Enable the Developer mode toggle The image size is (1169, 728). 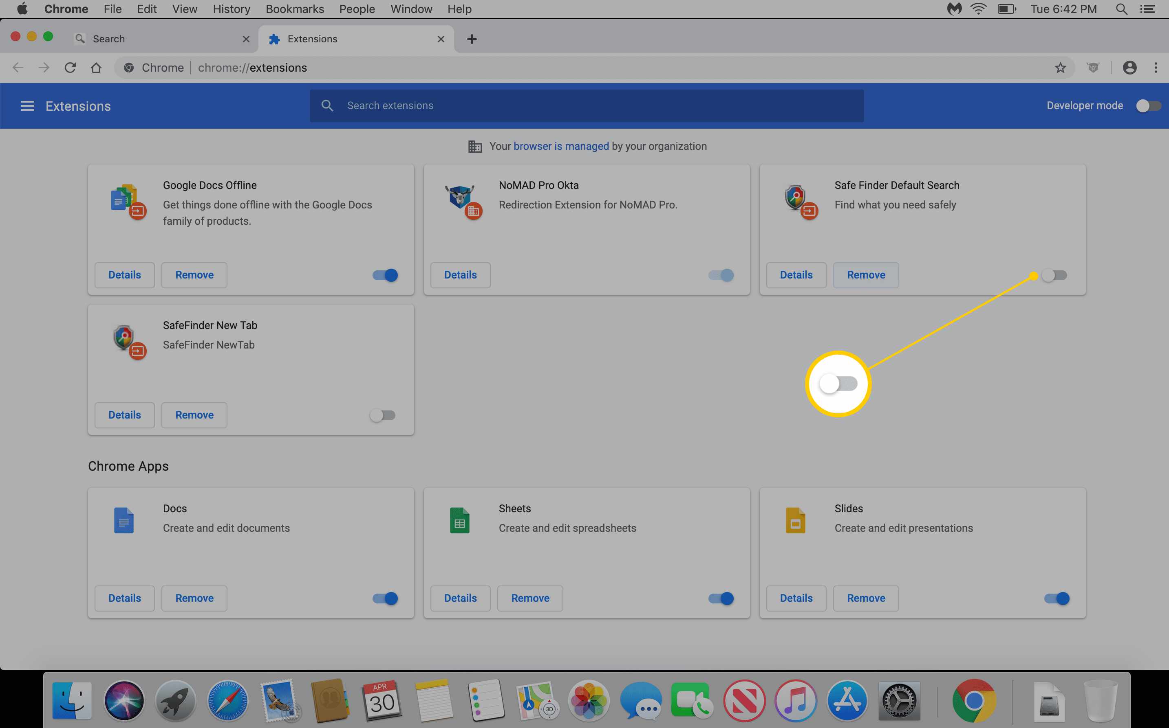click(1146, 105)
